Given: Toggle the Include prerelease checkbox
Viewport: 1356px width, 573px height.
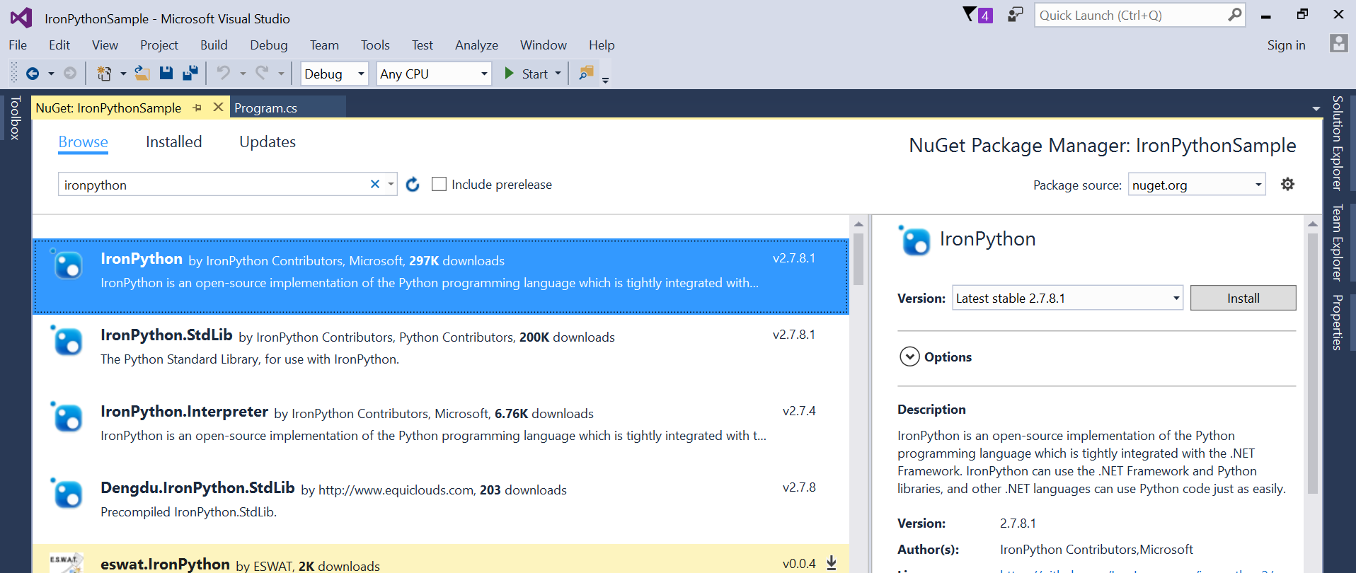Looking at the screenshot, I should [439, 184].
